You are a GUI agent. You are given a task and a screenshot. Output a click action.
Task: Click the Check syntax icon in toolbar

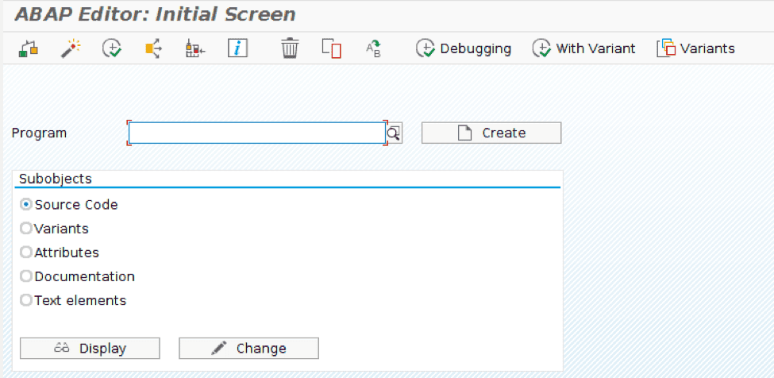tap(29, 48)
